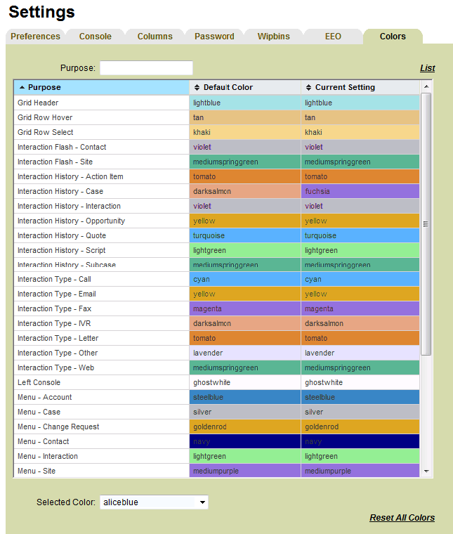Switch to the EEO tab

coord(333,37)
